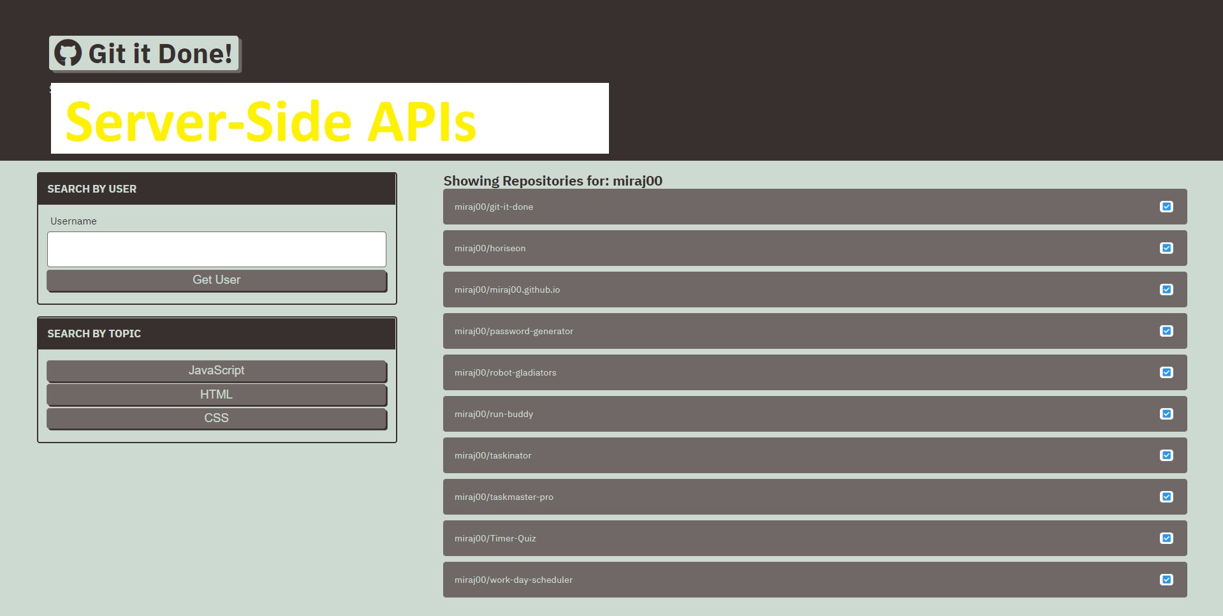Search repositories by CSS topic
Viewport: 1223px width, 616px height.
217,418
